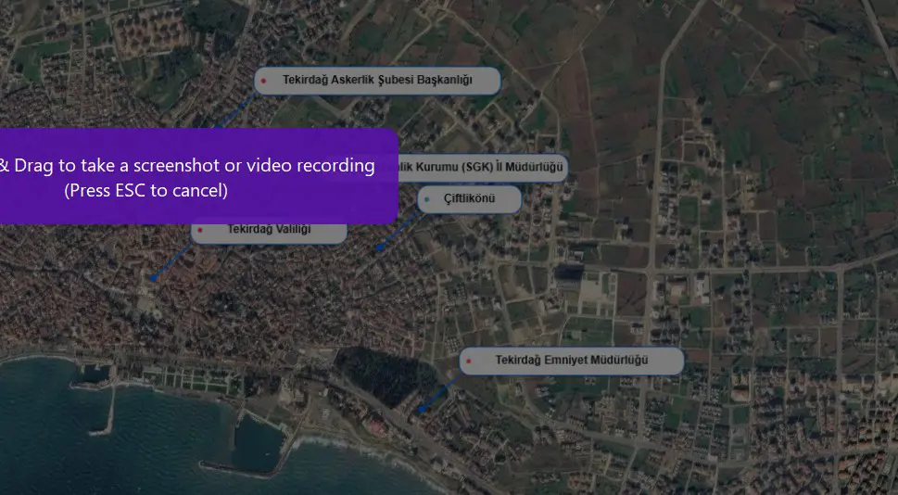Click the Tekirdağ Askerlik Şubesi Başkanlığı label
The width and height of the screenshot is (898, 495).
[x=377, y=81]
